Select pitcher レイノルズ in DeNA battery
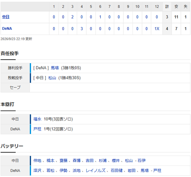The height and width of the screenshot is (177, 191). click(95, 171)
